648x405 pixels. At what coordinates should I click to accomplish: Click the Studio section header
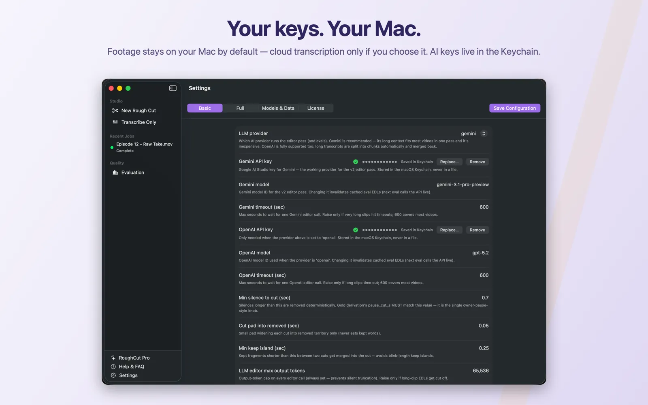click(x=116, y=101)
